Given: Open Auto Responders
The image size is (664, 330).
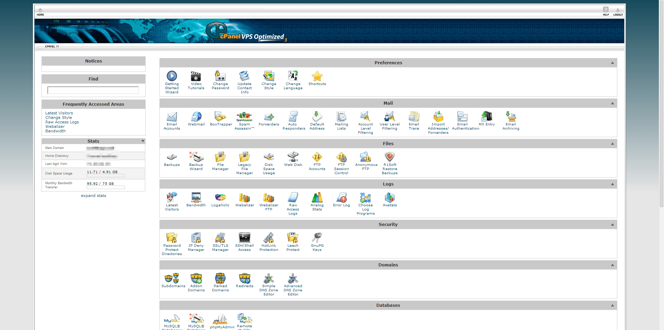Looking at the screenshot, I should point(293,116).
